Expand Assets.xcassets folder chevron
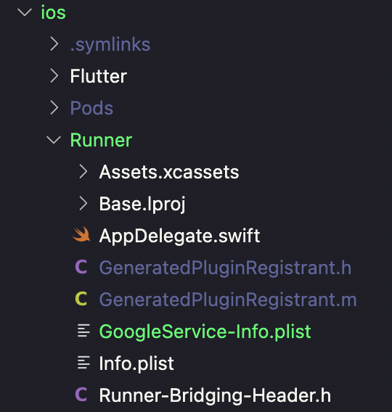392x412 pixels. tap(83, 172)
